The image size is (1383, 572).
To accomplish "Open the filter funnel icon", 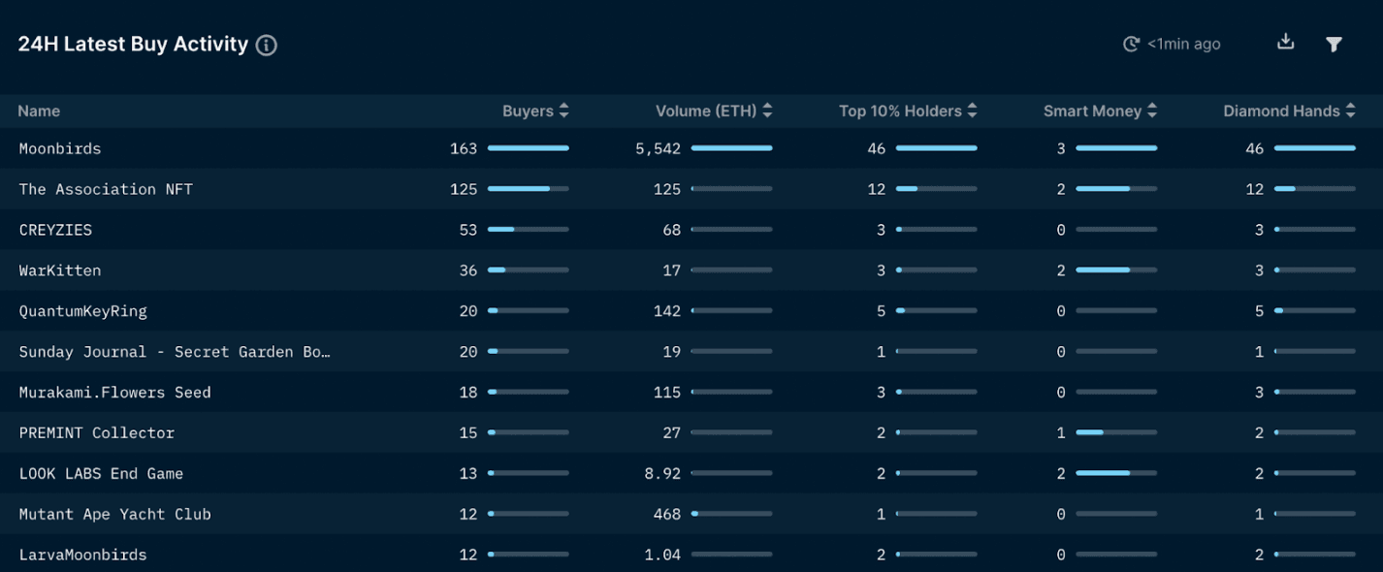I will [1334, 44].
